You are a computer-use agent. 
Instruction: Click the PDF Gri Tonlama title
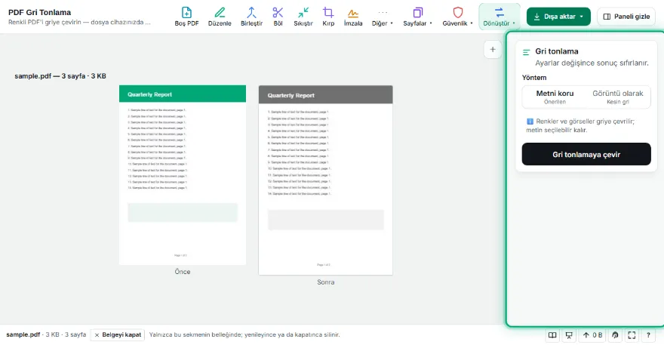pyautogui.click(x=39, y=12)
